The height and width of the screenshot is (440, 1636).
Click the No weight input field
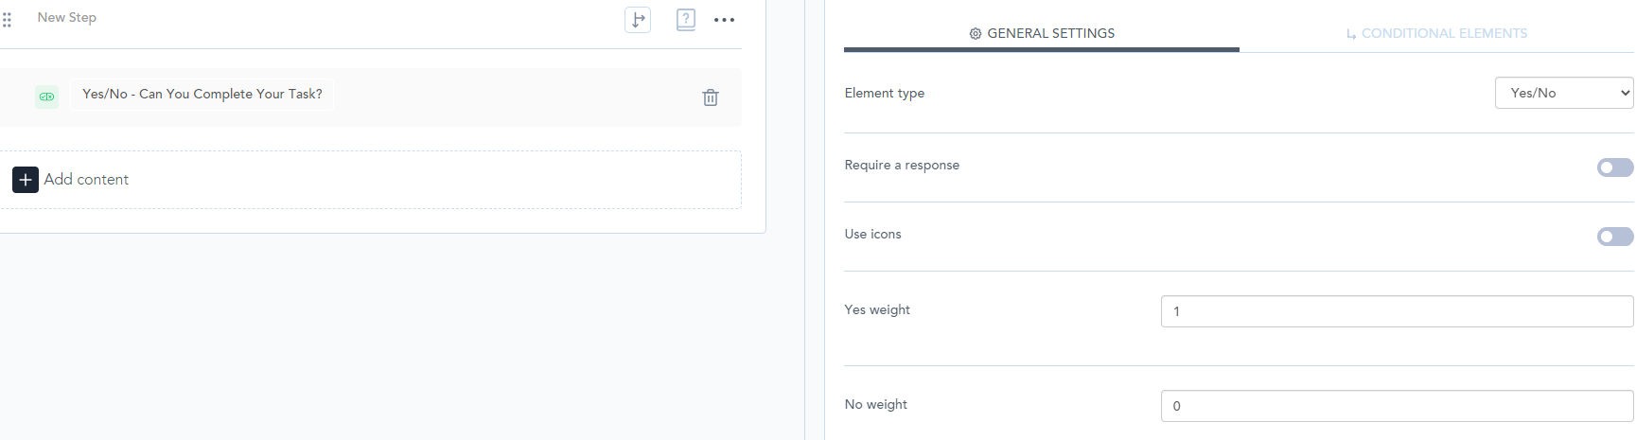click(1397, 406)
